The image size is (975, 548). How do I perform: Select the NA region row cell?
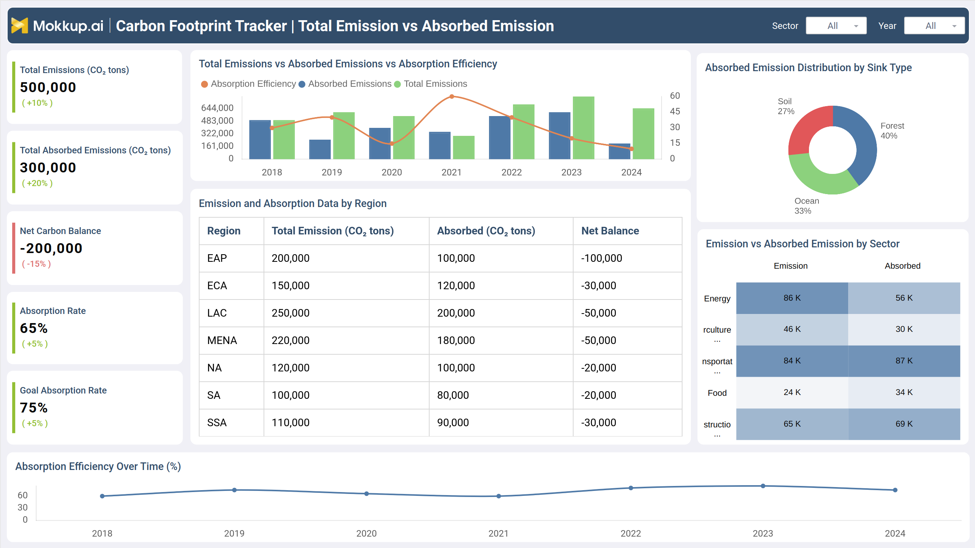(x=232, y=368)
